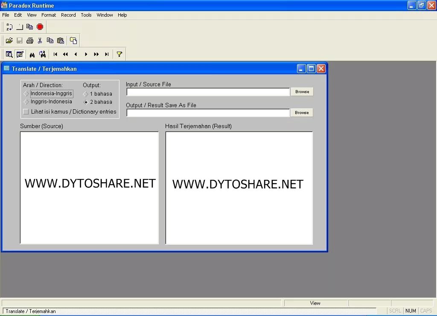Viewport: 437px width, 316px height.
Task: Open the File menu
Action: click(x=6, y=15)
